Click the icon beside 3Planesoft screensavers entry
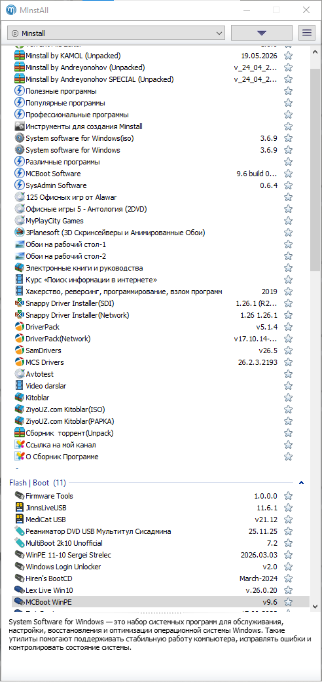Viewport: 322px width, 682px height. pyautogui.click(x=20, y=233)
